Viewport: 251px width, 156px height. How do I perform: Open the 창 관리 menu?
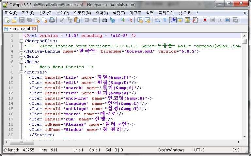tap(185, 13)
